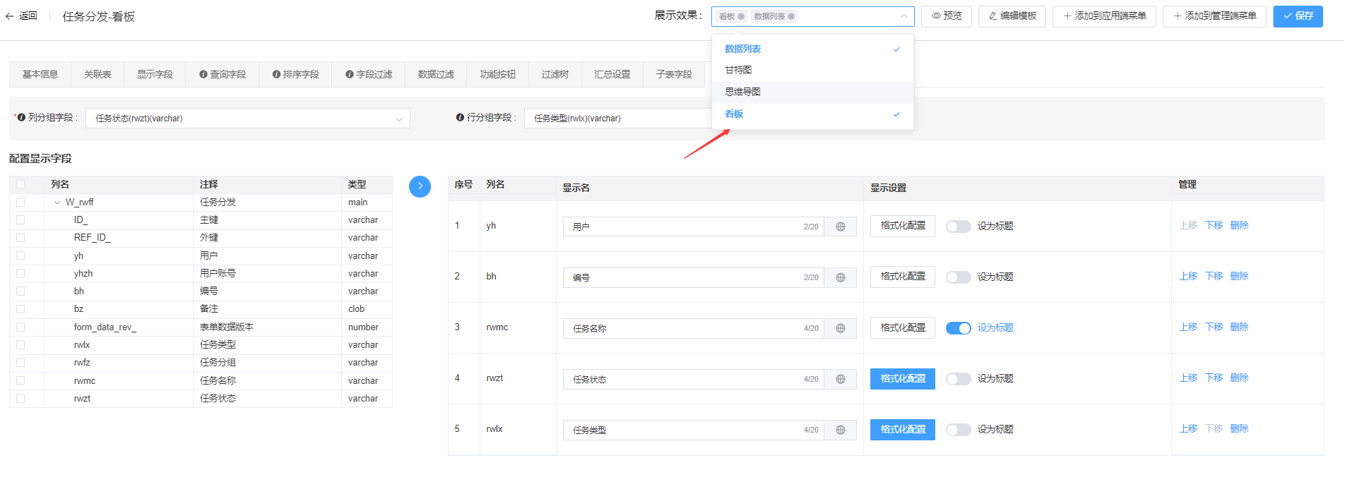Click the info icon beside 列分组字段

(21, 118)
